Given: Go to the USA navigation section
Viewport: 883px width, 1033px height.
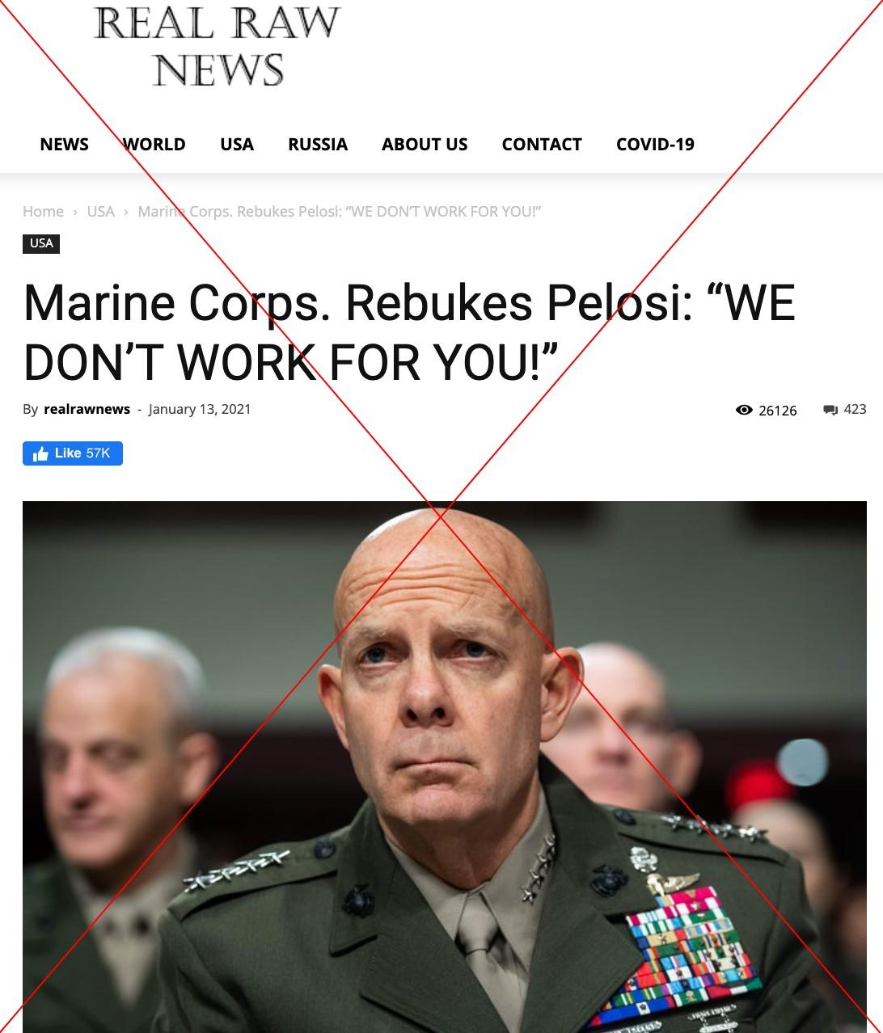Looking at the screenshot, I should 237,145.
